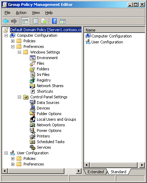Viewport: 147px width, 183px height.
Task: Select Default Domain Policy root node
Action: tap(46, 30)
